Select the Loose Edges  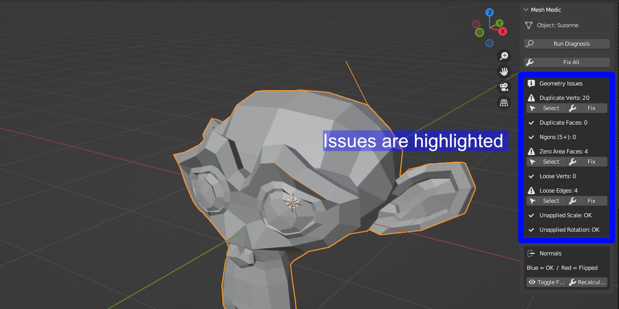click(x=546, y=201)
